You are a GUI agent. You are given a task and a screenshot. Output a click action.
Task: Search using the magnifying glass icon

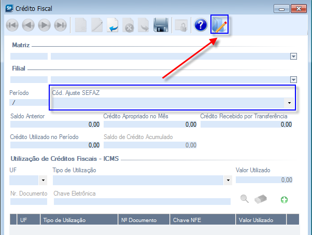point(244,199)
